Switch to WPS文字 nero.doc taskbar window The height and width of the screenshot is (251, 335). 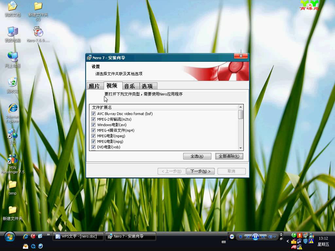coord(78,236)
